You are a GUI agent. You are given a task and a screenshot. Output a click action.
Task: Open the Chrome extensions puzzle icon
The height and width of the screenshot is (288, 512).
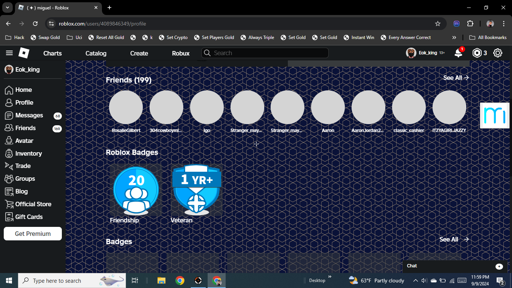click(470, 24)
